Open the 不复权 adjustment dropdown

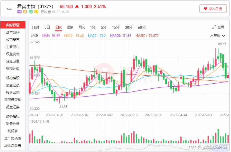217,35
